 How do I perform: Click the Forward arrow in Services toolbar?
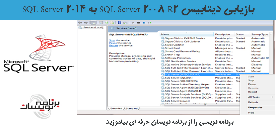pyautogui.click(x=86, y=23)
